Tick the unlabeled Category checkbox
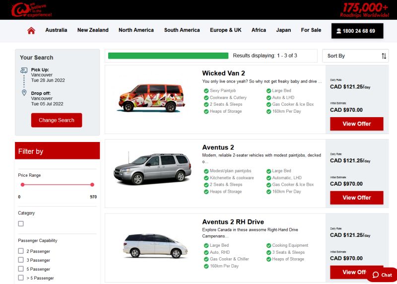The width and height of the screenshot is (397, 284). tap(21, 224)
